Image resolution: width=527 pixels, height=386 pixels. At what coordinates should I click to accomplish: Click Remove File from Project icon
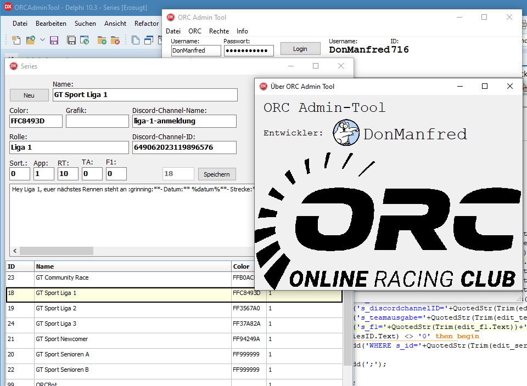tap(115, 40)
